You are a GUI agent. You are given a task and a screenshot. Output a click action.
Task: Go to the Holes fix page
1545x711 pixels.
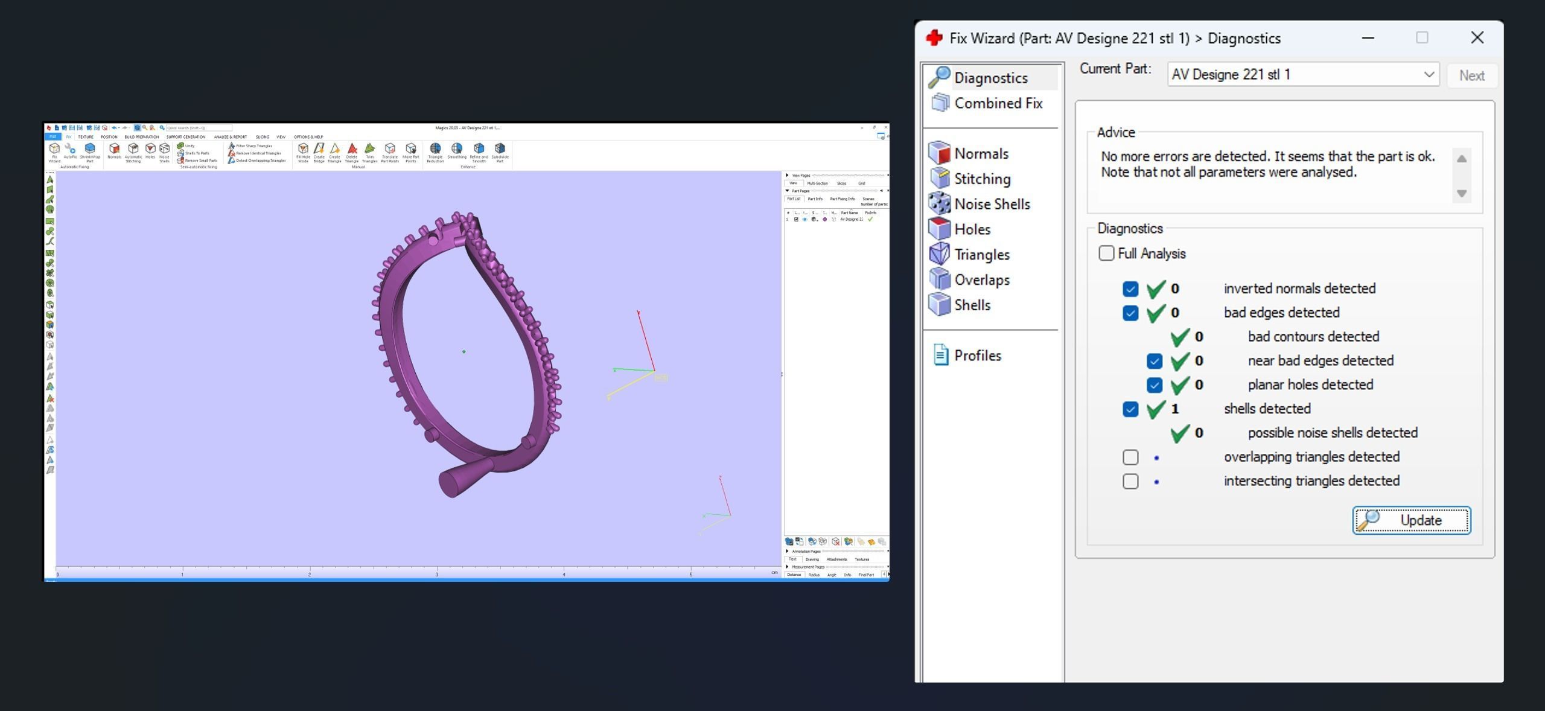coord(972,229)
